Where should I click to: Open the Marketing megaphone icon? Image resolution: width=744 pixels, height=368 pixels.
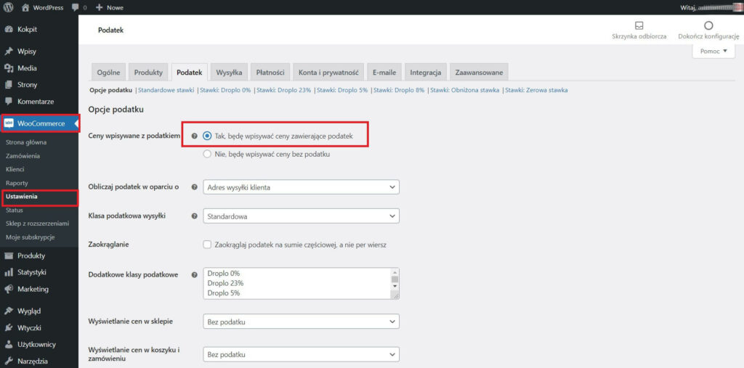tap(8, 289)
